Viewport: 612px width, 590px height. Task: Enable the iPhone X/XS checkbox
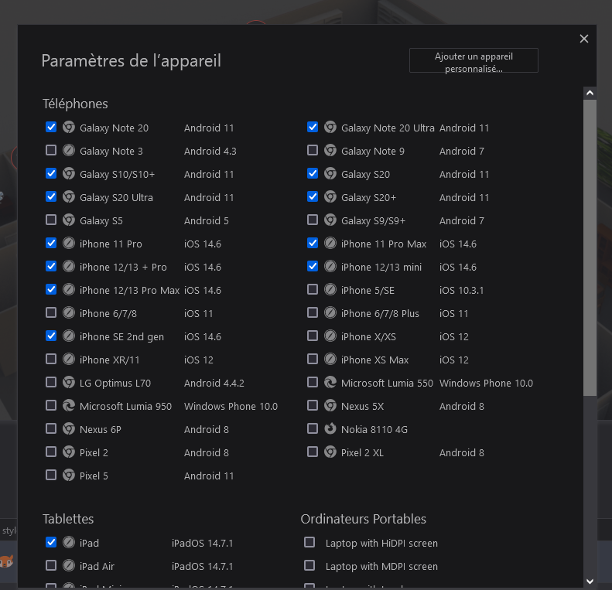coord(313,336)
